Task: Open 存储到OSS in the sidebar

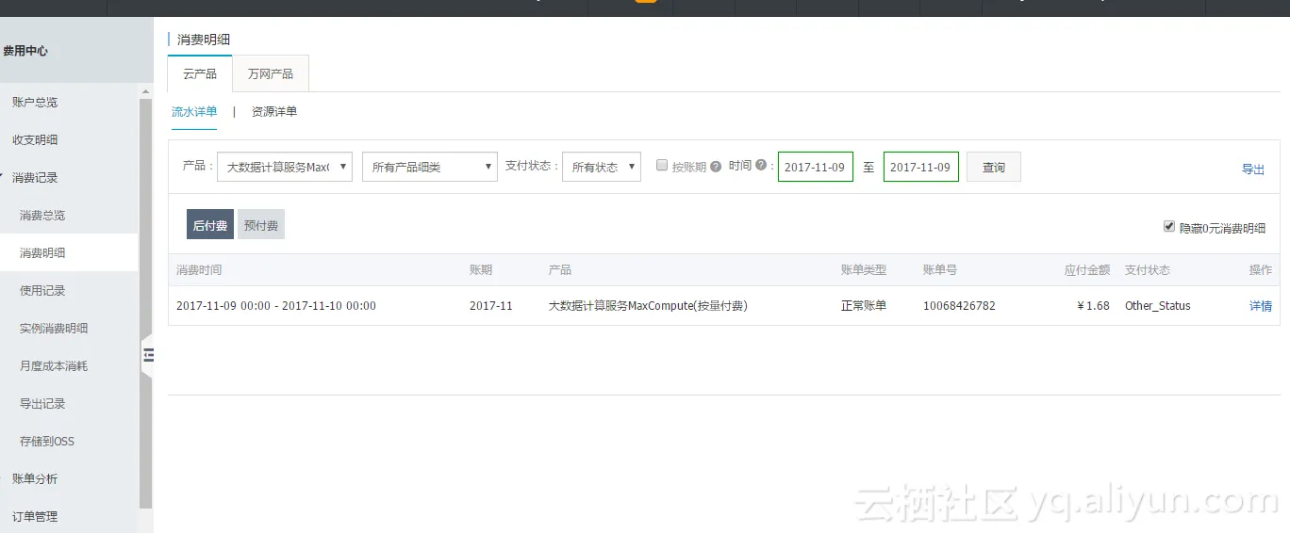Action: [47, 441]
